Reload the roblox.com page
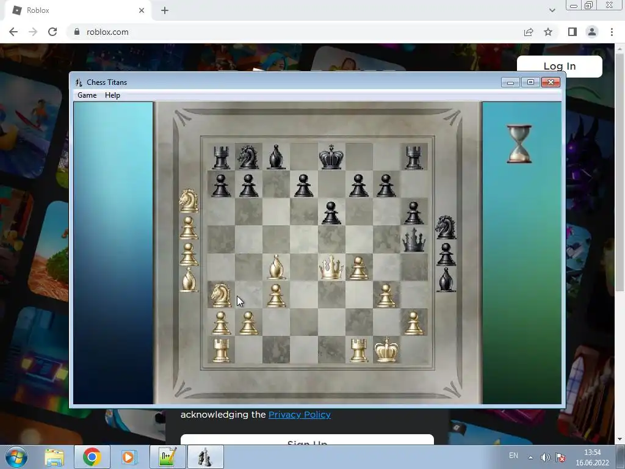This screenshot has width=625, height=469. (52, 32)
